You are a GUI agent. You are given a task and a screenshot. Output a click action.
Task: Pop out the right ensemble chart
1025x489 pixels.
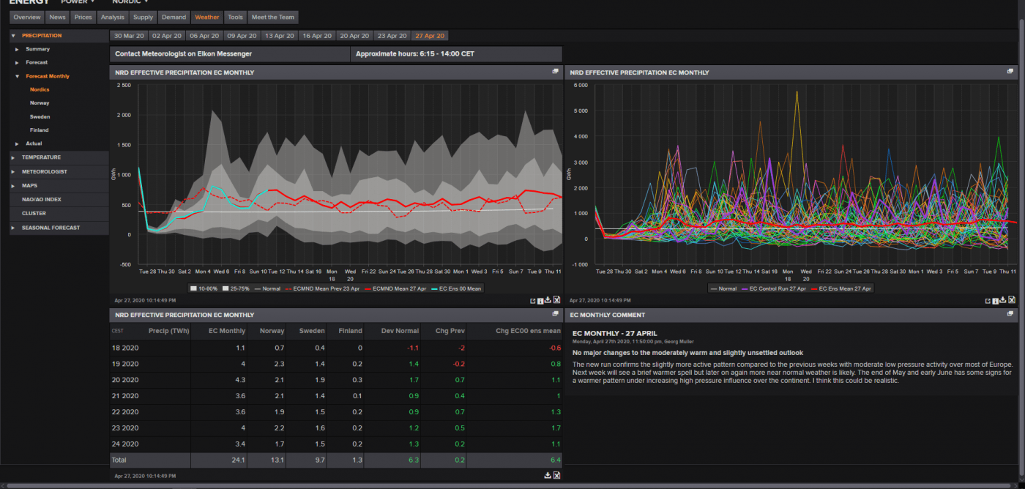pyautogui.click(x=987, y=300)
